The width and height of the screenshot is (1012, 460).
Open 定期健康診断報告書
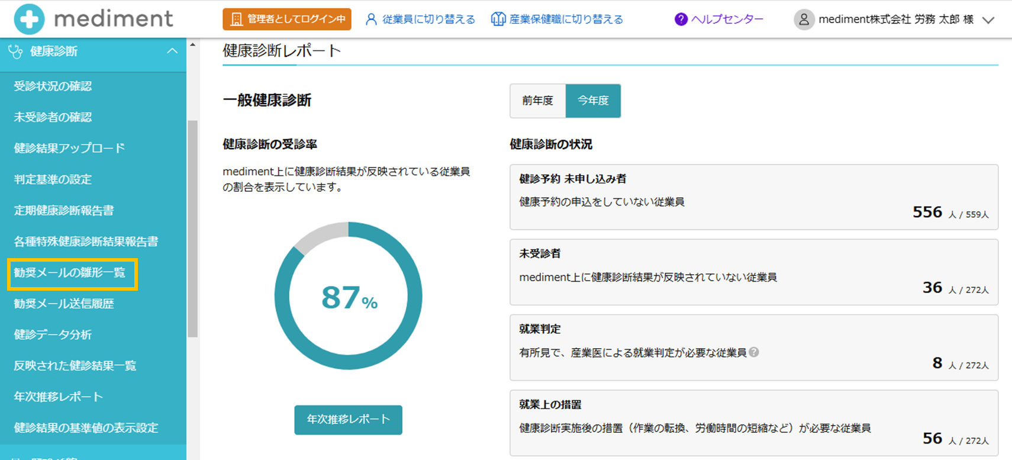pos(64,210)
